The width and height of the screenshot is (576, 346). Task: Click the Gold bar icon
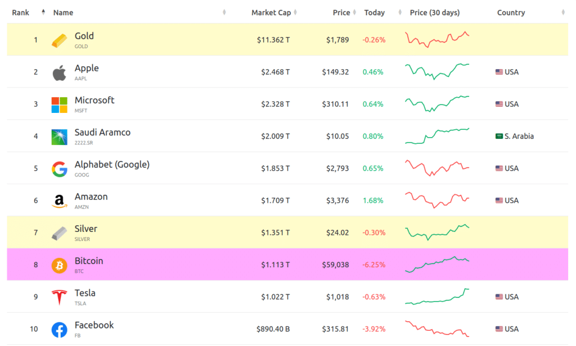click(59, 40)
